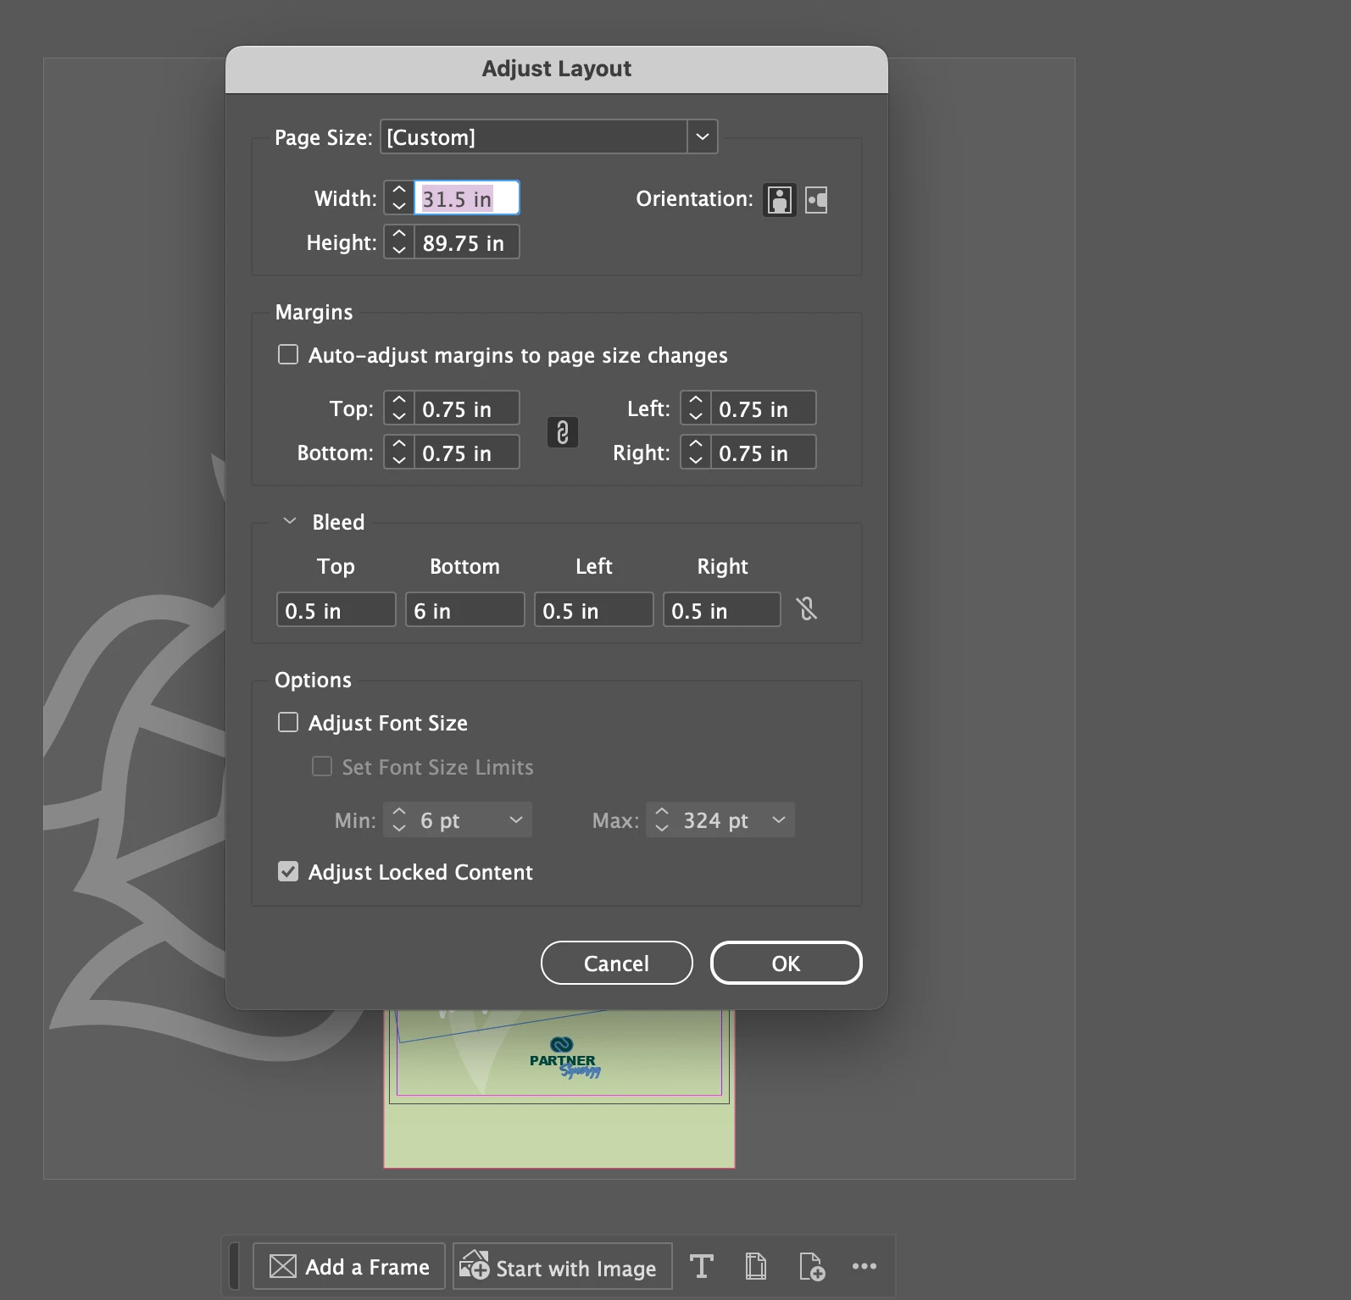This screenshot has height=1300, width=1351.
Task: Open the Max font size dropdown arrow
Action: click(779, 819)
